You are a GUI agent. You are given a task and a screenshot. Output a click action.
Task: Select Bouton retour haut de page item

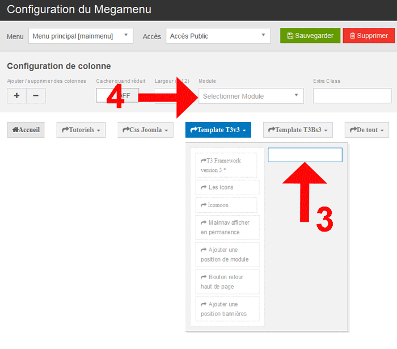[226, 281]
